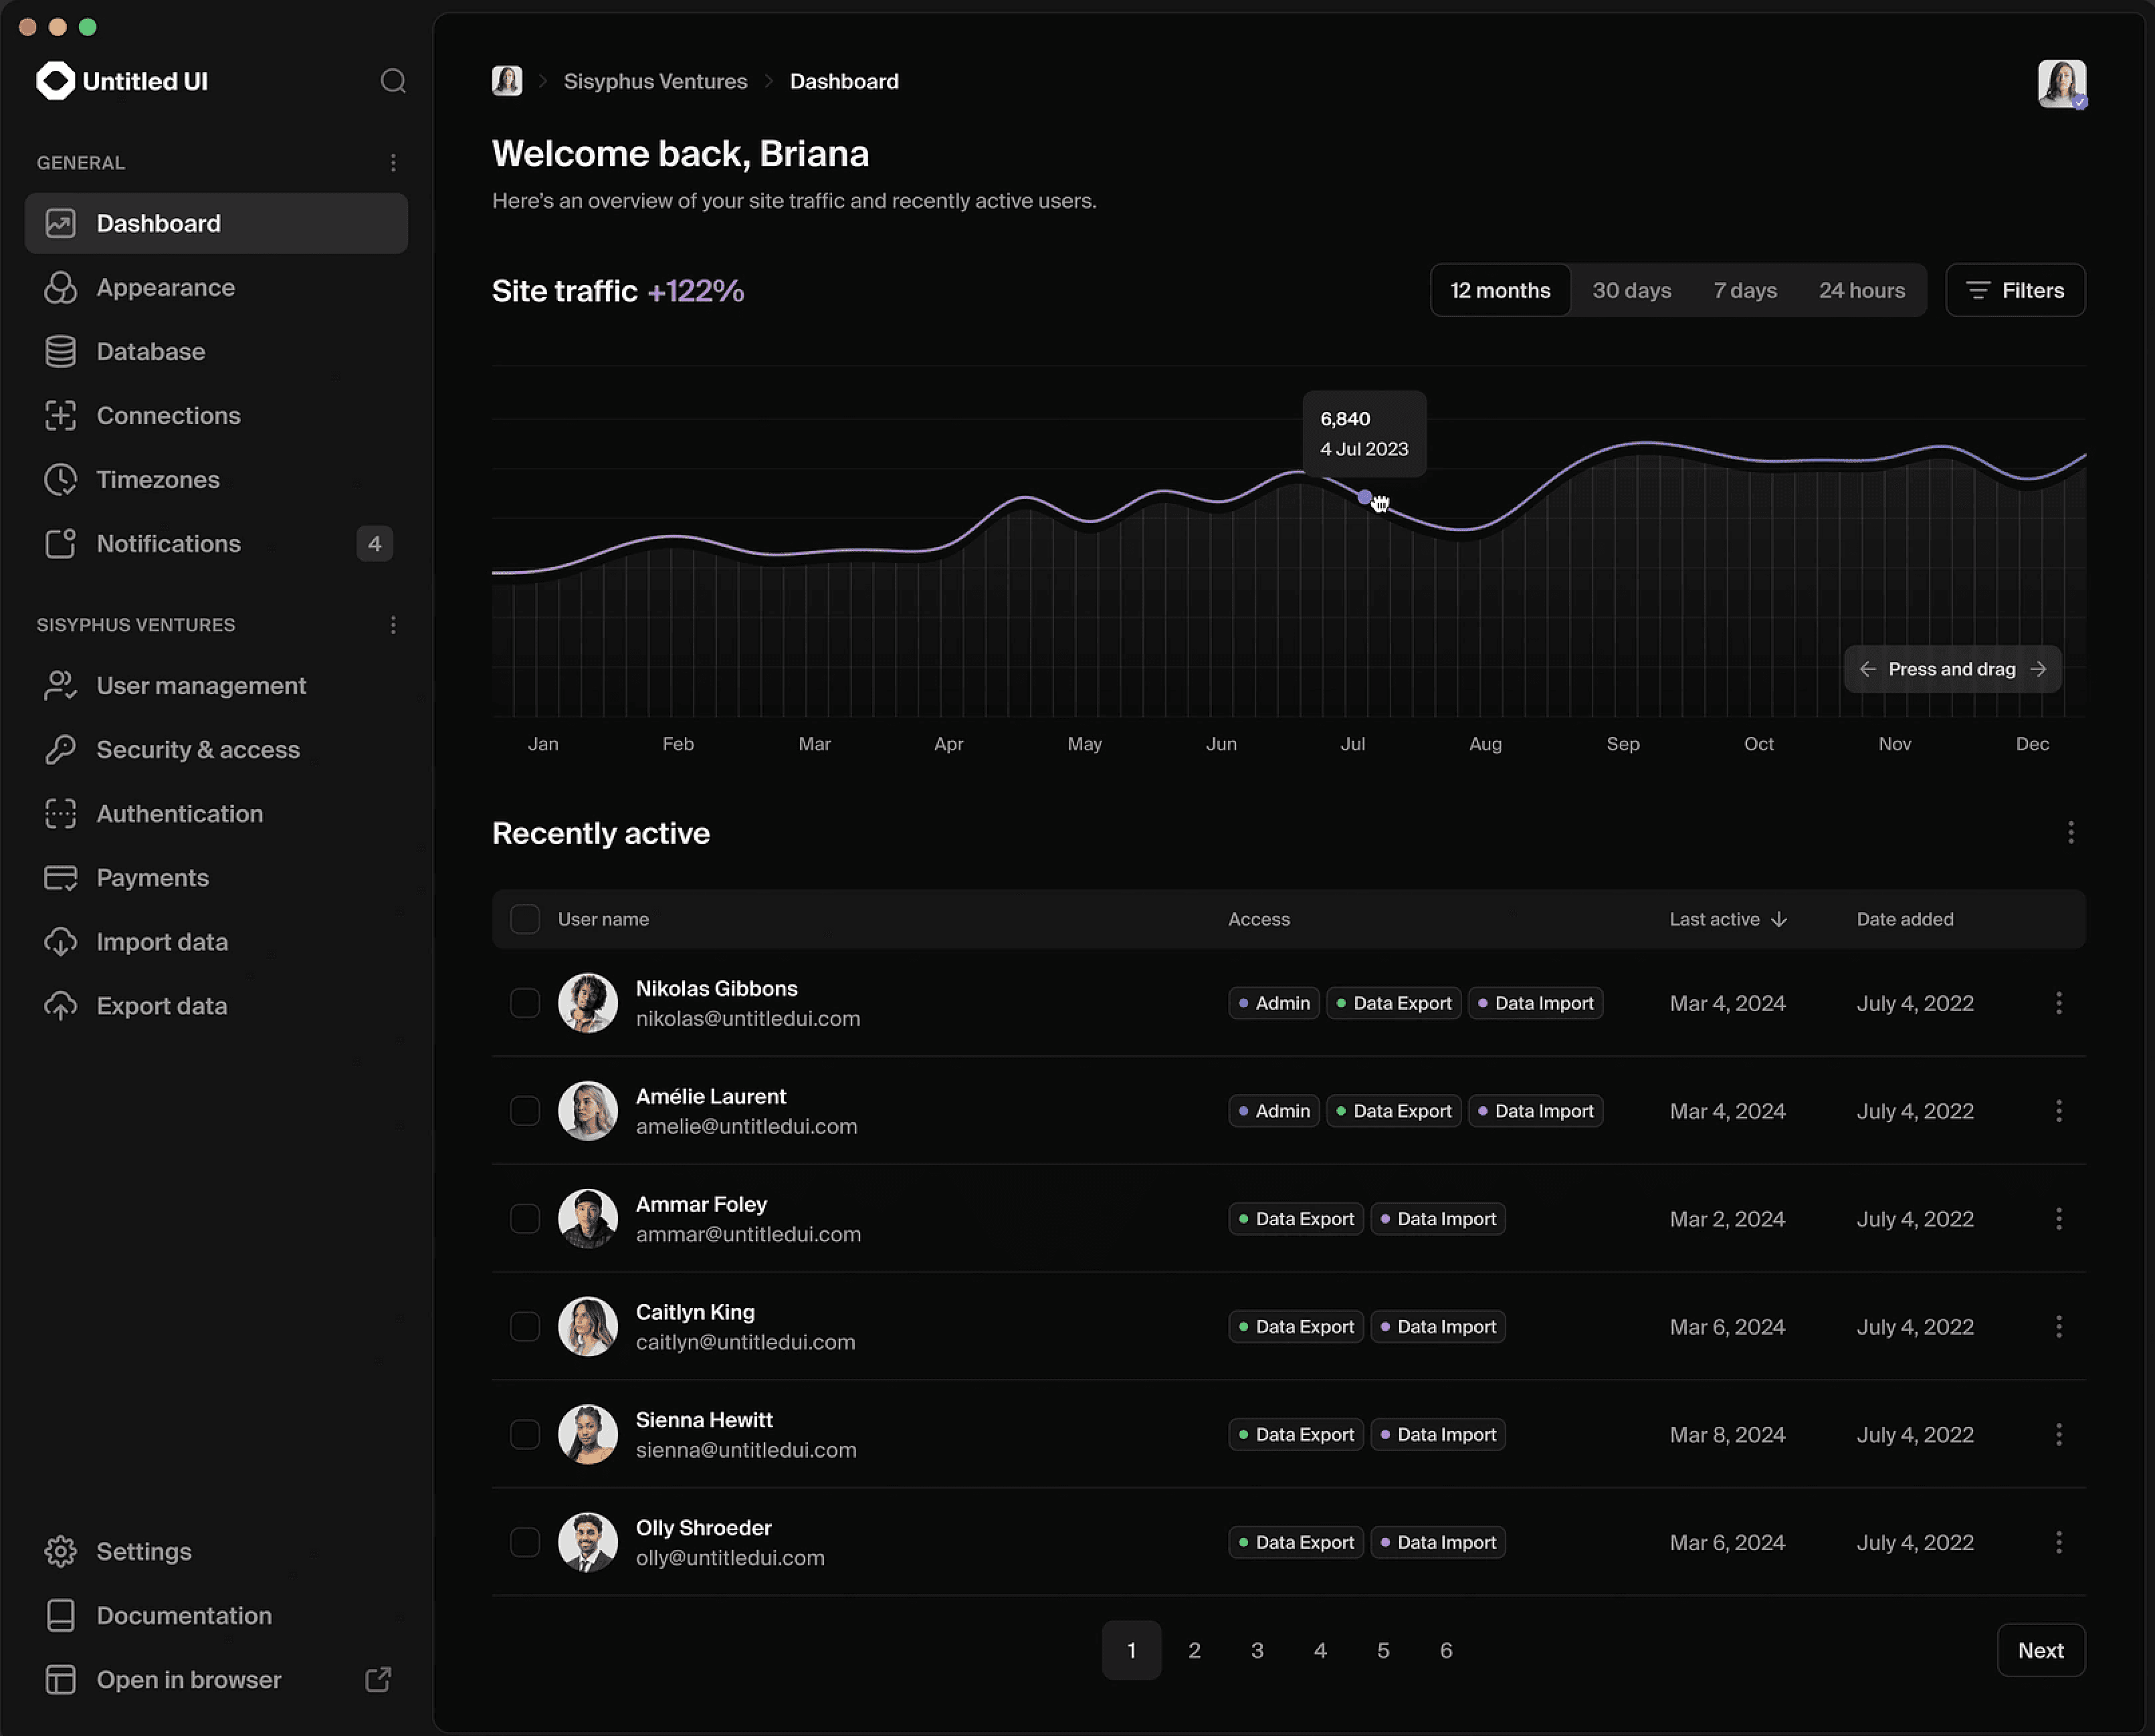This screenshot has height=1736, width=2155.
Task: Open the Recently active overflow menu
Action: click(x=2071, y=832)
